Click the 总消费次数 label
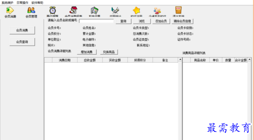The width and height of the screenshot is (254, 140). pos(141,34)
